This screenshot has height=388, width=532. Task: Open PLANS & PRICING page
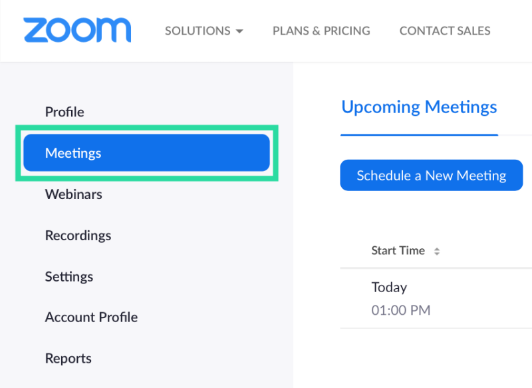click(x=321, y=31)
